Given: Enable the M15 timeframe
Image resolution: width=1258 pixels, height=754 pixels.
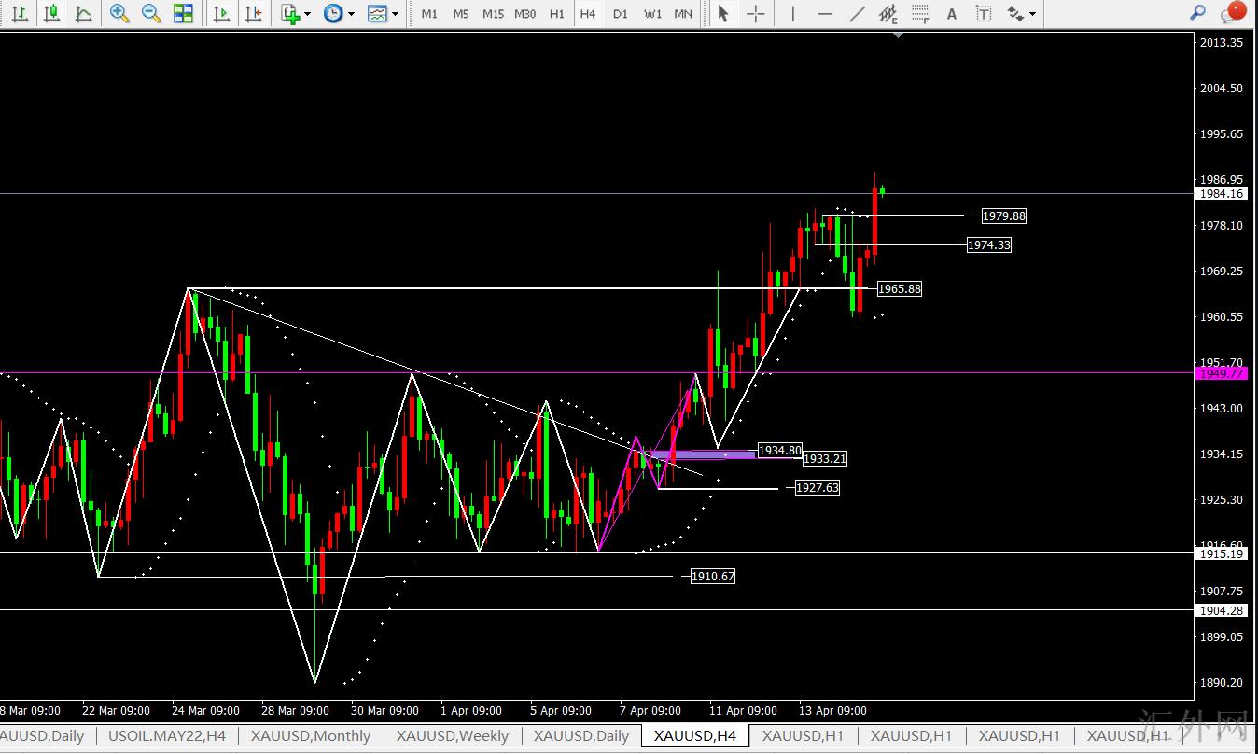Looking at the screenshot, I should pos(493,14).
